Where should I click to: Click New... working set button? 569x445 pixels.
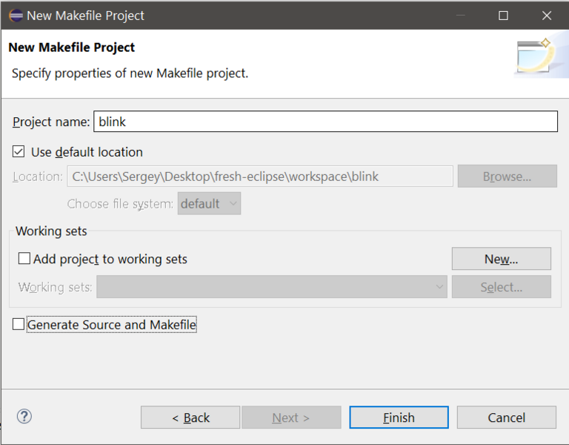coord(501,259)
